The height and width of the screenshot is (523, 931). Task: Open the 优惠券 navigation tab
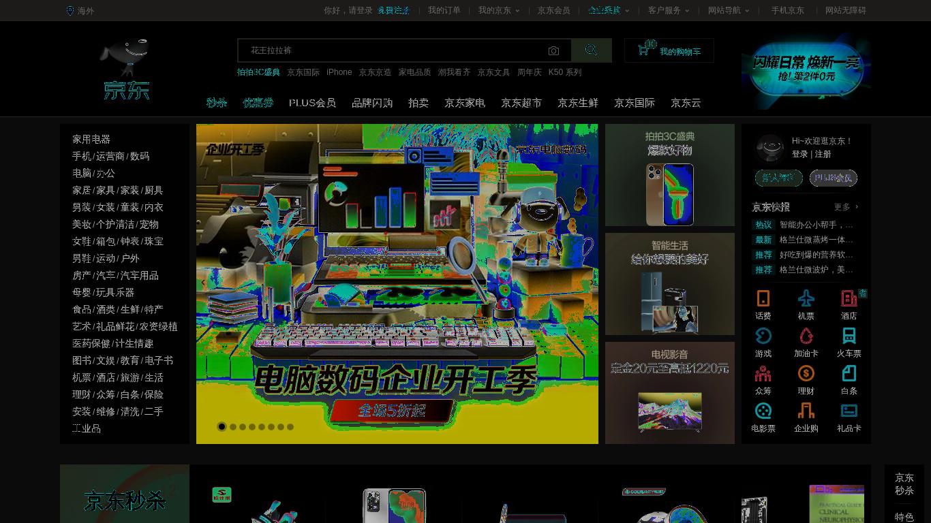tap(258, 103)
